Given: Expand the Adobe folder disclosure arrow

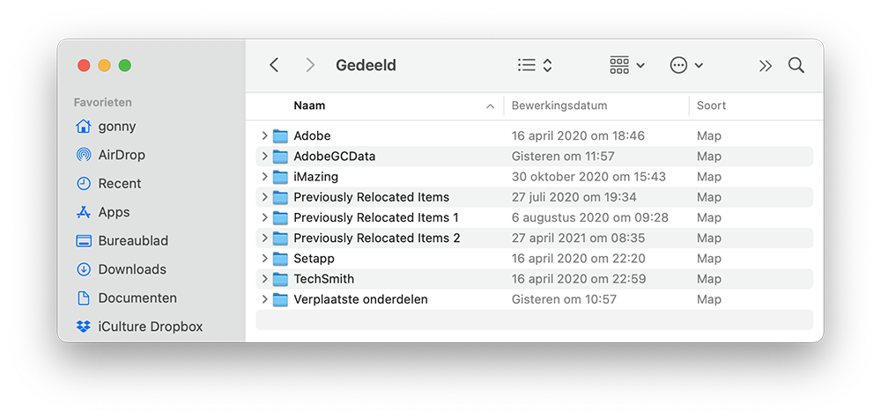Looking at the screenshot, I should point(264,136).
